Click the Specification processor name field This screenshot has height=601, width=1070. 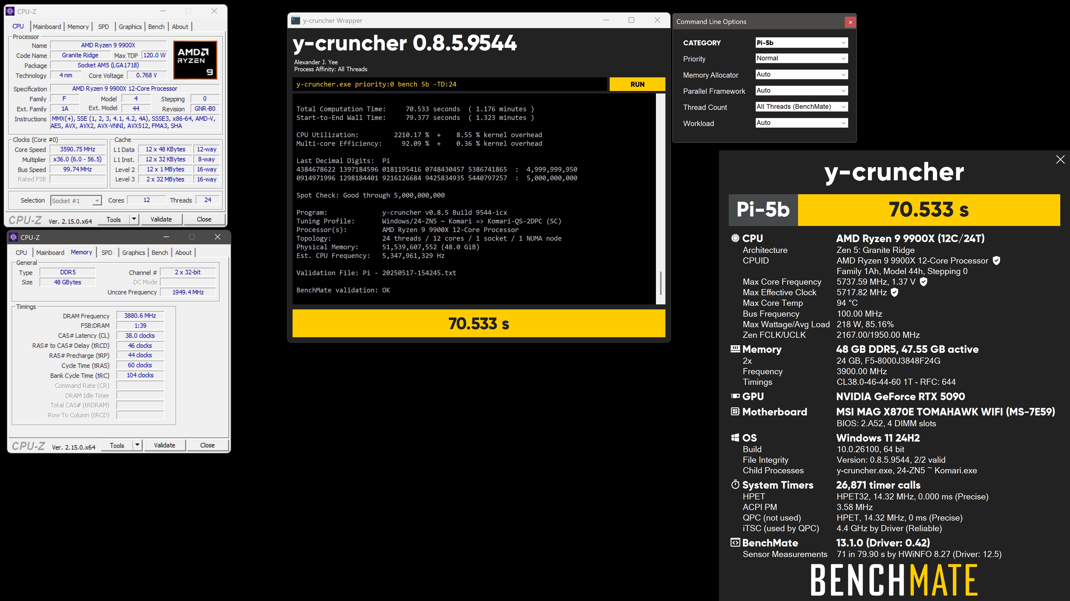point(135,88)
